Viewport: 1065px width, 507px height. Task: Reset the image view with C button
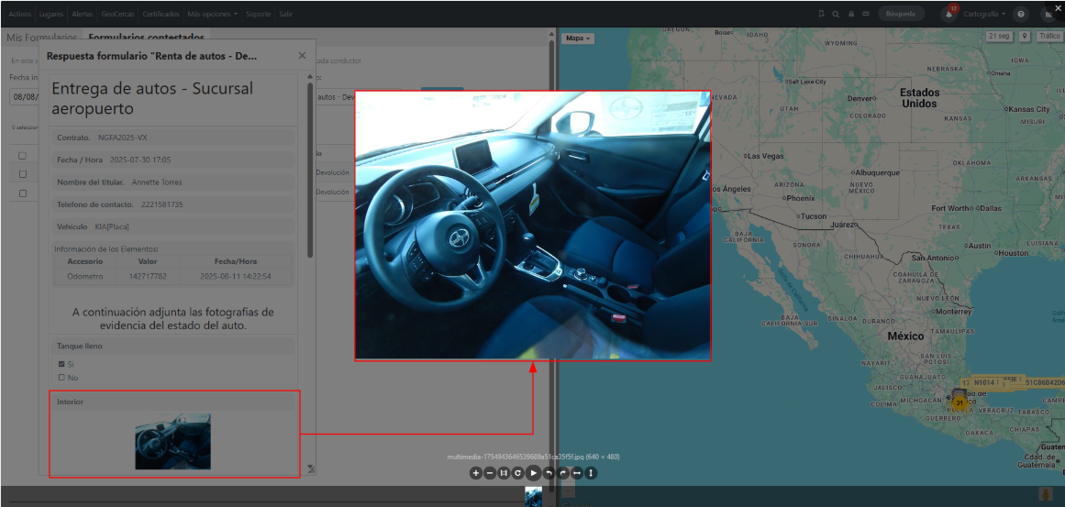518,473
